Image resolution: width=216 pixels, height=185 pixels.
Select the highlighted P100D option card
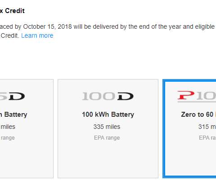click(x=189, y=128)
